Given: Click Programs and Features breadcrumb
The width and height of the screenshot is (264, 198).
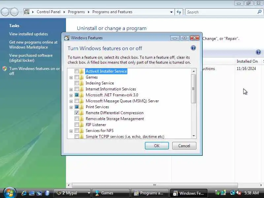Looking at the screenshot, I should coord(112,12).
